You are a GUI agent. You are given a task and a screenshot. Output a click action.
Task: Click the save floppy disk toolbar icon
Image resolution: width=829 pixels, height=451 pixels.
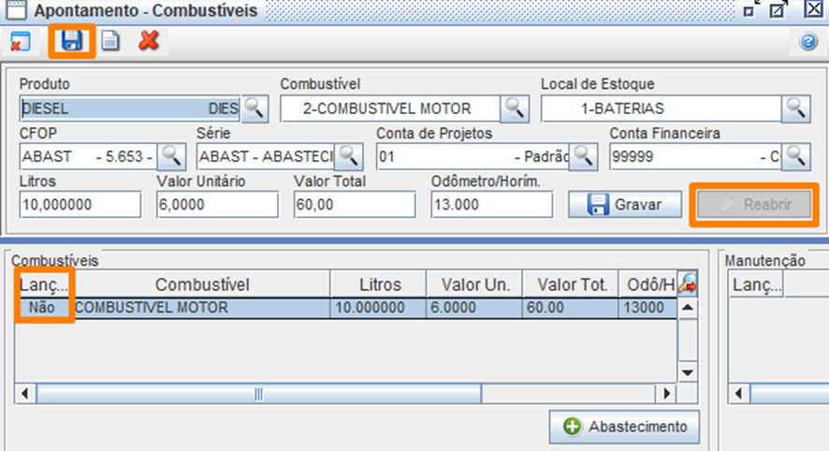[x=72, y=41]
